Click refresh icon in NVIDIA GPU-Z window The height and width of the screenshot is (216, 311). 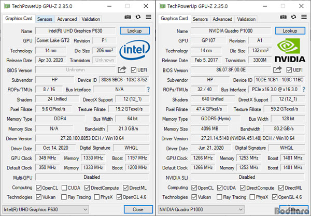[x=293, y=17]
